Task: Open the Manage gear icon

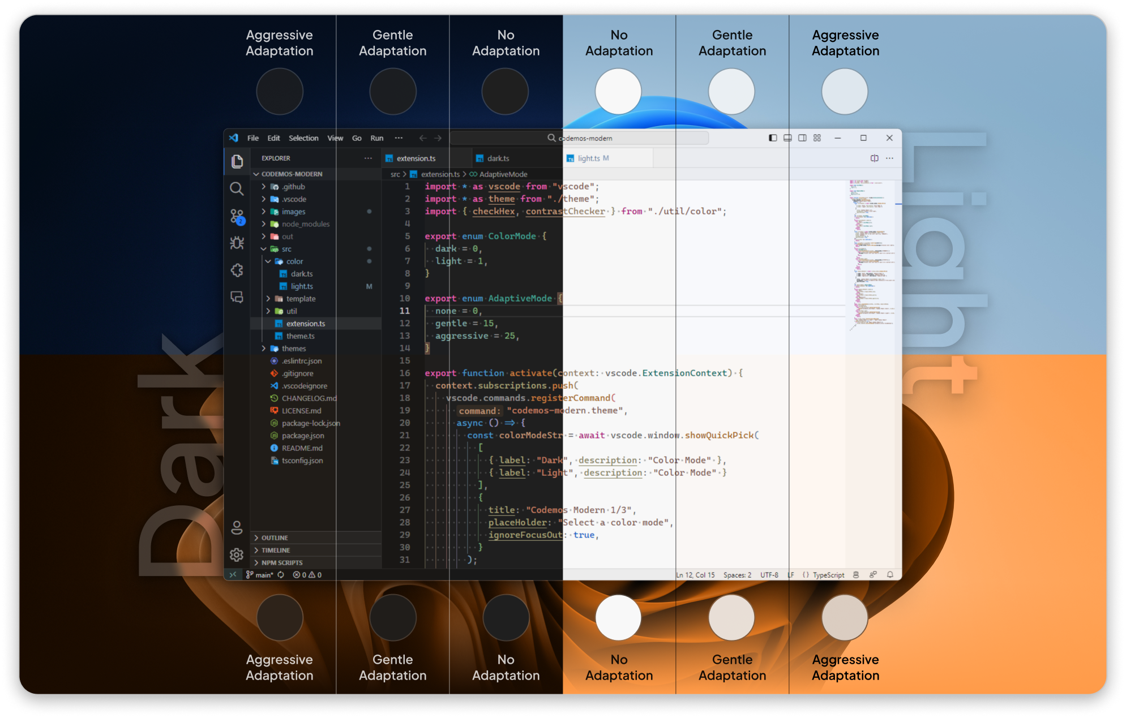Action: point(237,555)
